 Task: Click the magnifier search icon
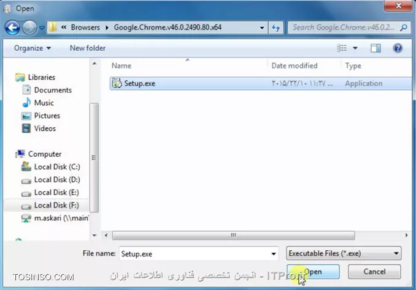(404, 28)
